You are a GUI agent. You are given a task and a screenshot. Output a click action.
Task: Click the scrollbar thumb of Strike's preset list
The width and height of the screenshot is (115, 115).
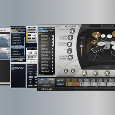(54, 40)
